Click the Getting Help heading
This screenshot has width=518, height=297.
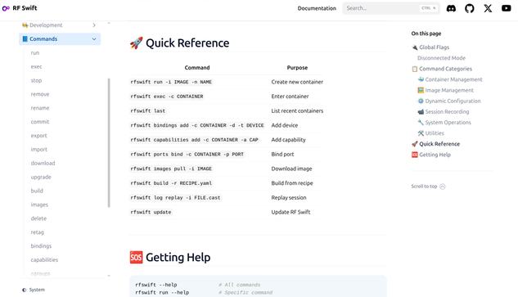click(x=170, y=257)
